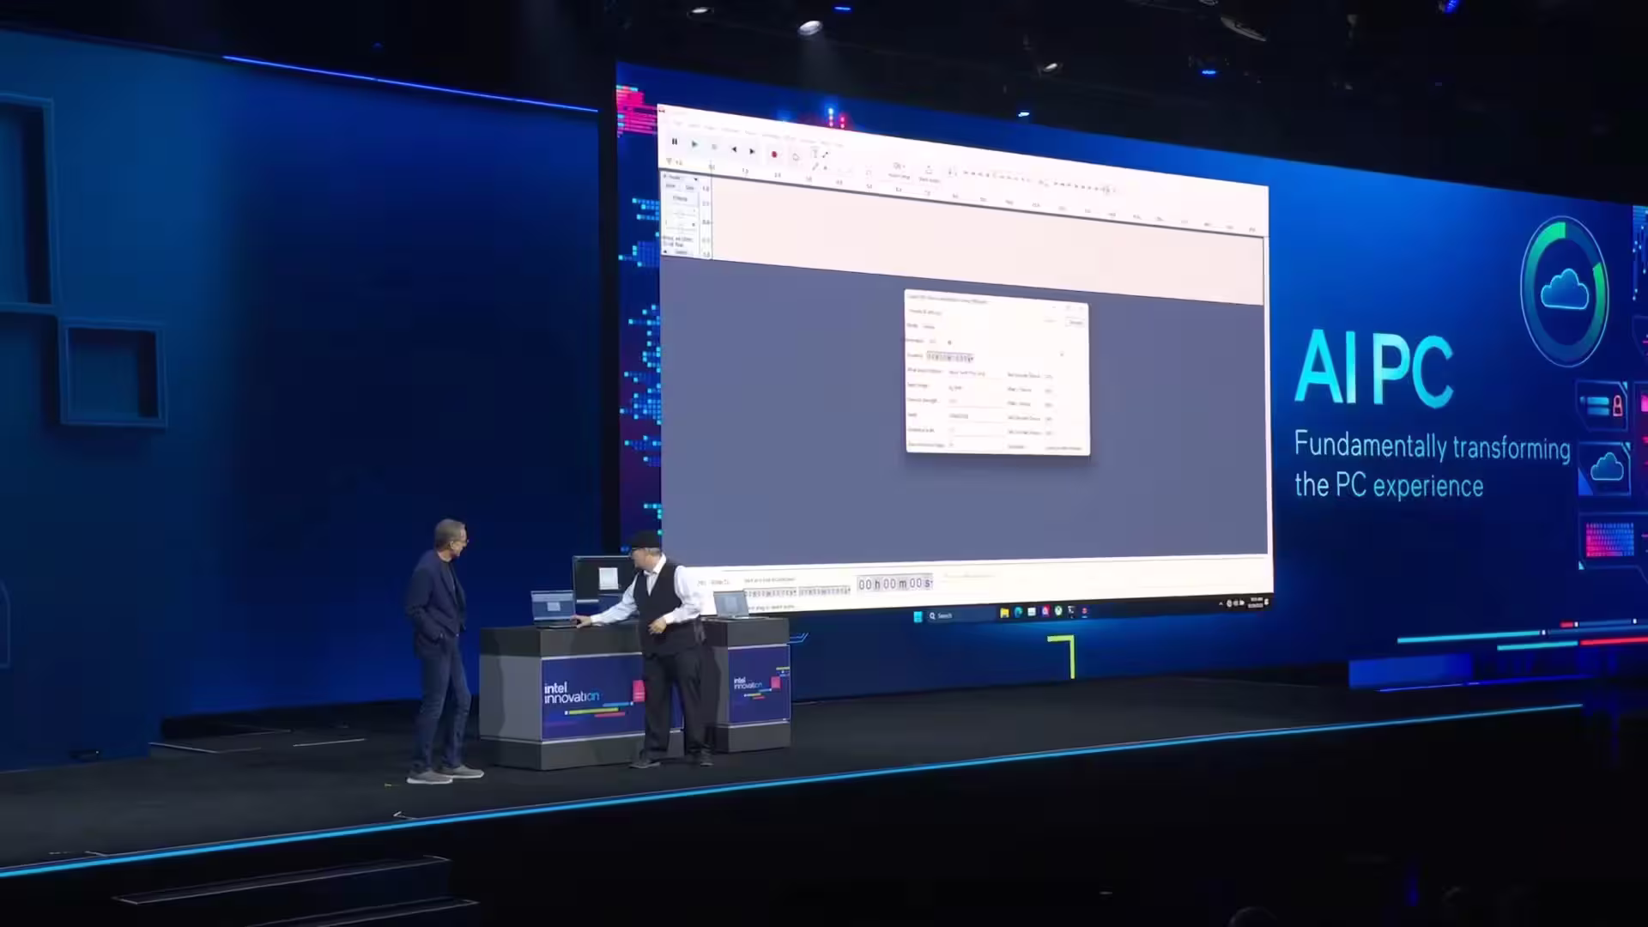Open File Explorer from the taskbar
1648x927 pixels.
[x=1004, y=613]
